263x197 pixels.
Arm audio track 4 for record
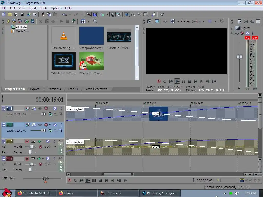click(27, 159)
